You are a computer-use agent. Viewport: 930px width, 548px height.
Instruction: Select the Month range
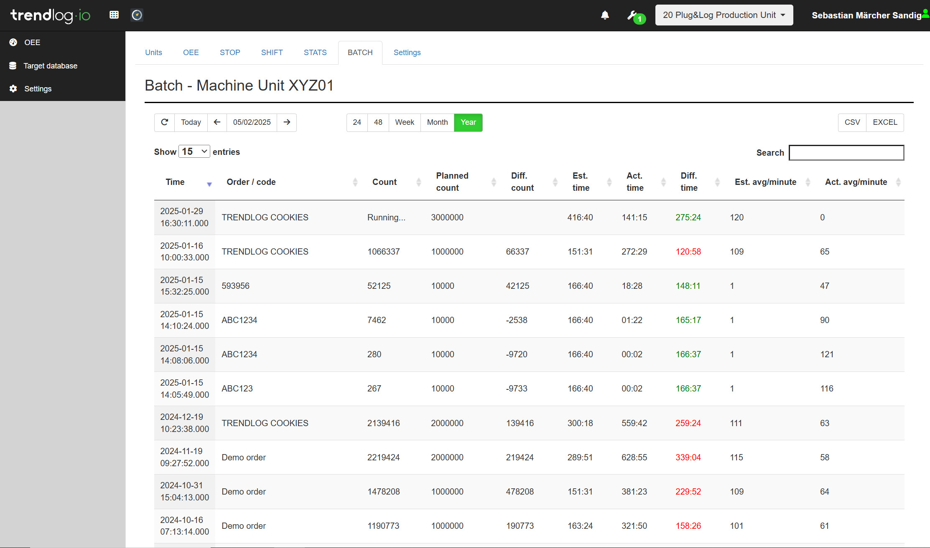(437, 122)
